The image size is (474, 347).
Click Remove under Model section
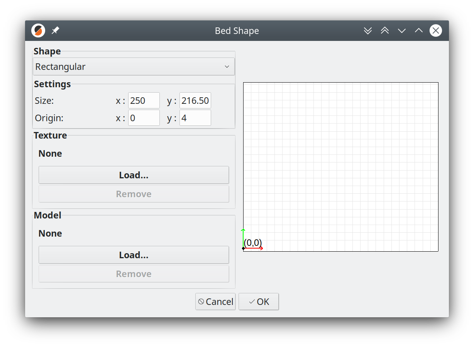pyautogui.click(x=134, y=274)
